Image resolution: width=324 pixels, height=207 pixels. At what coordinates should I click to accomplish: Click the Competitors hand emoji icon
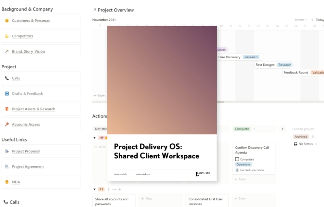[x=7, y=36]
